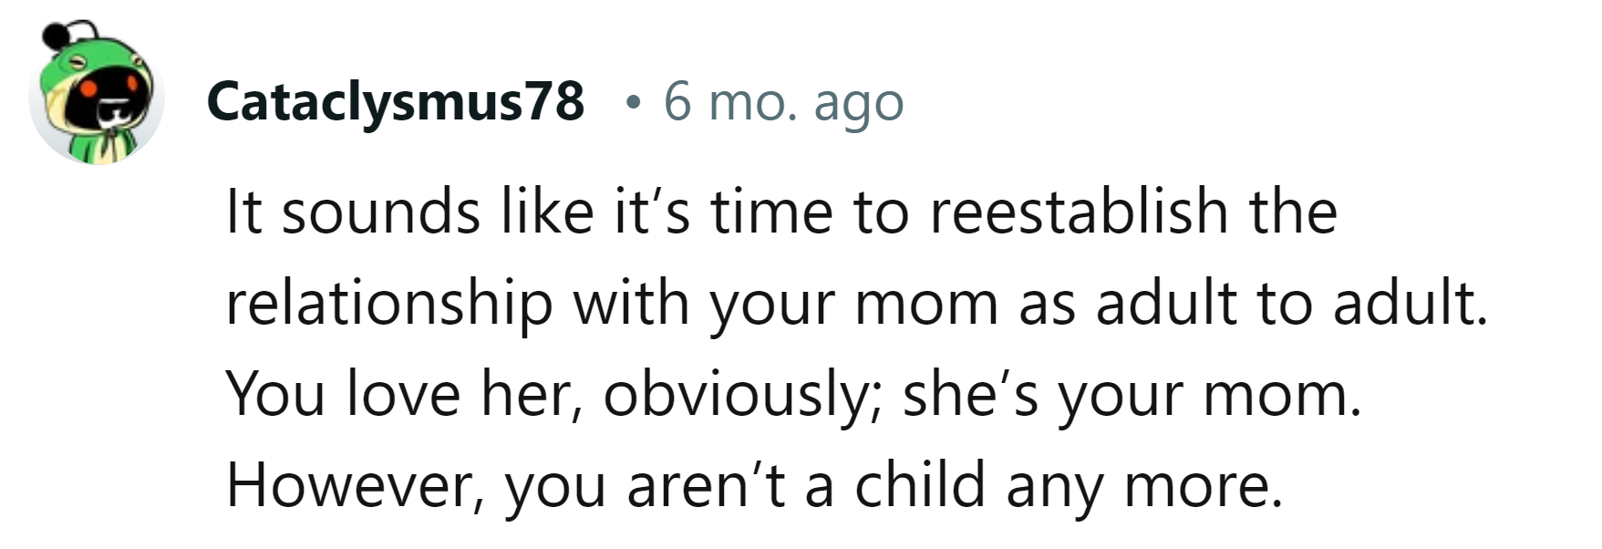The height and width of the screenshot is (549, 1602).
Task: Click the word 'reestablish' in the comment
Action: coord(1078,212)
